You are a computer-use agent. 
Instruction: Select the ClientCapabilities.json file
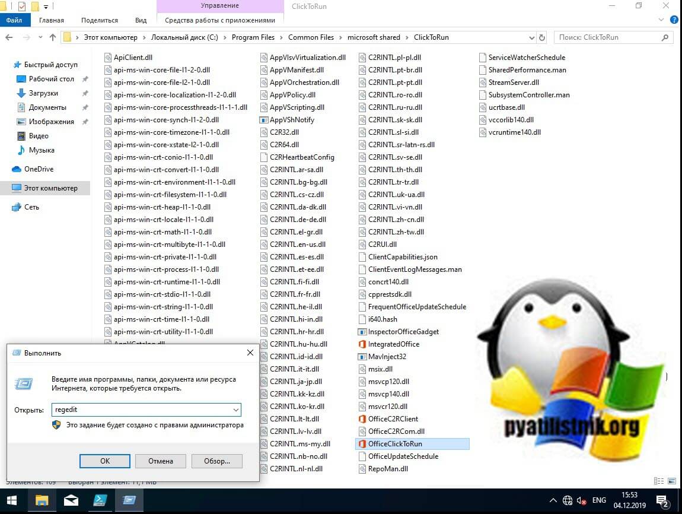pyautogui.click(x=398, y=257)
